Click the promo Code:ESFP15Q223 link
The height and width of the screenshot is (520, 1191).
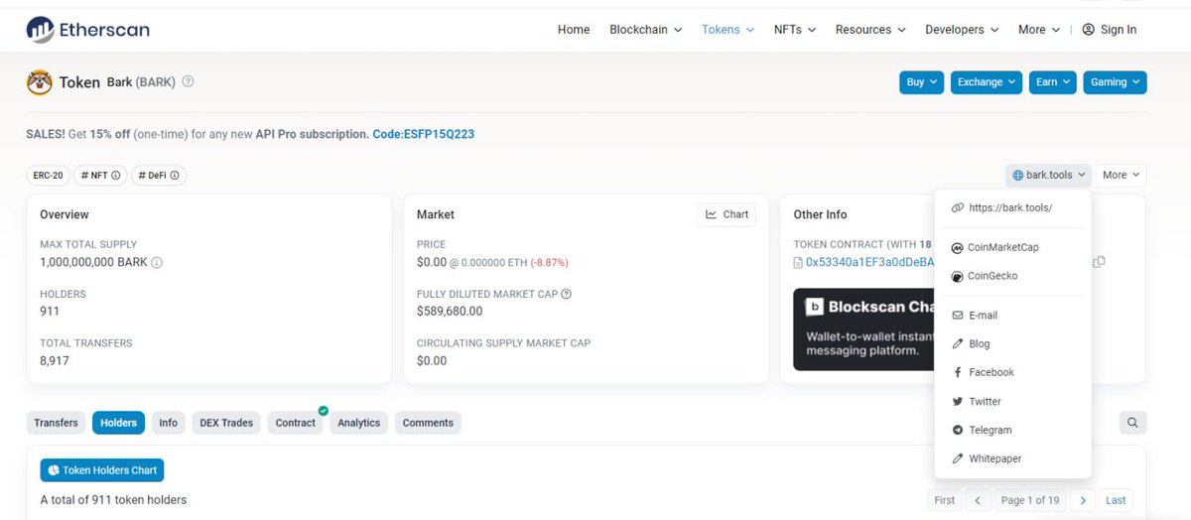(424, 134)
